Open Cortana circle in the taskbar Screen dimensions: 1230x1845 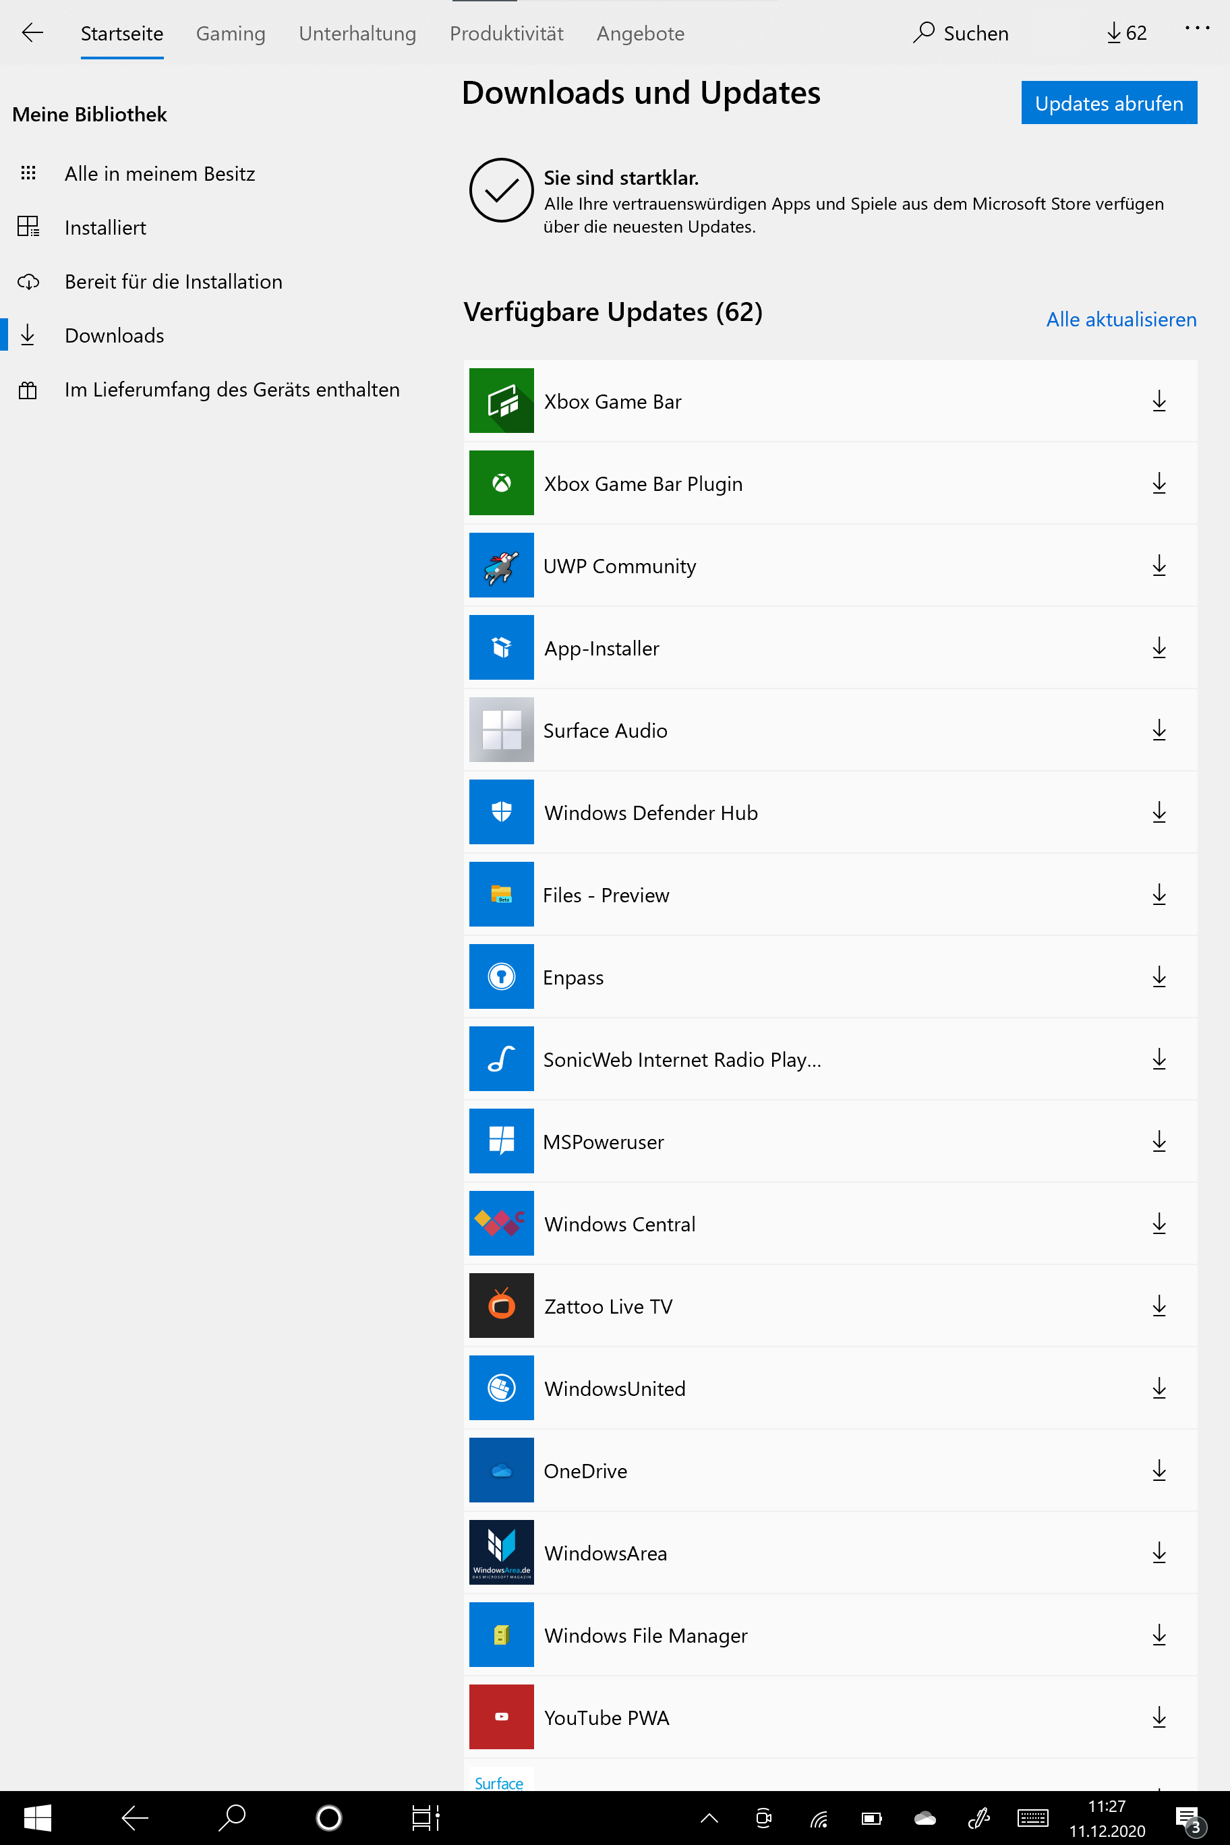coord(328,1818)
